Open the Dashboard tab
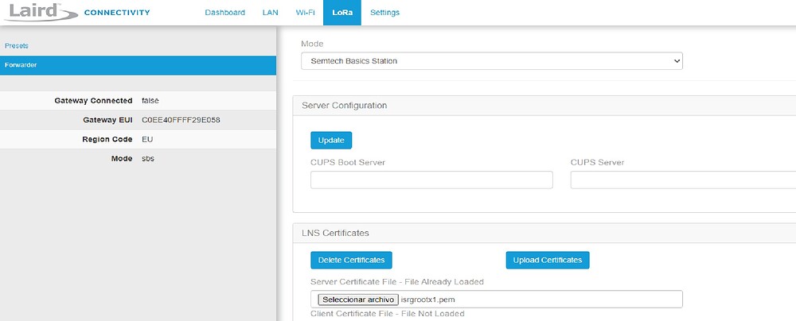The height and width of the screenshot is (321, 796). coord(224,13)
